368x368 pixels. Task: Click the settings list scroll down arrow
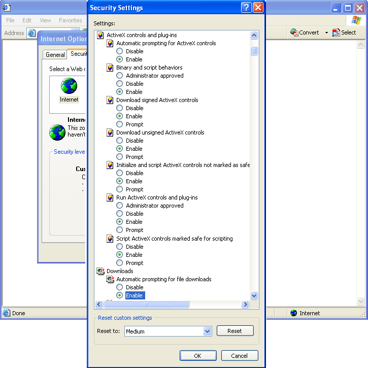(x=254, y=295)
